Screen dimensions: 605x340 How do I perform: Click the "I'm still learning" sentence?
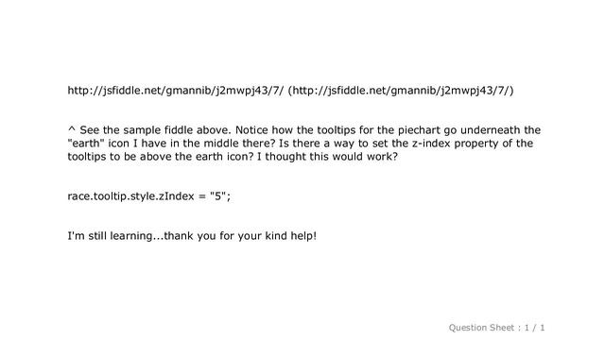click(192, 235)
